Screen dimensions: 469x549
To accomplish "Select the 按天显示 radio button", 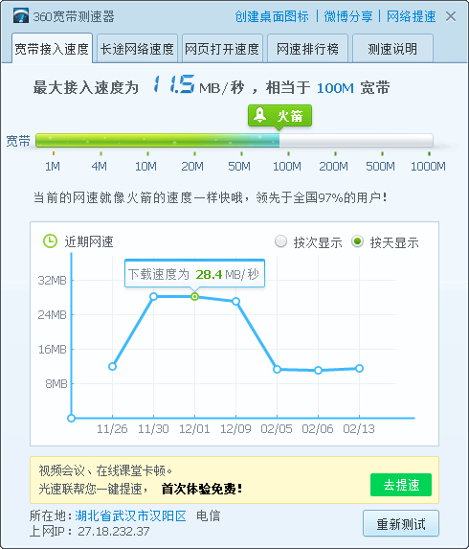I will tap(357, 241).
